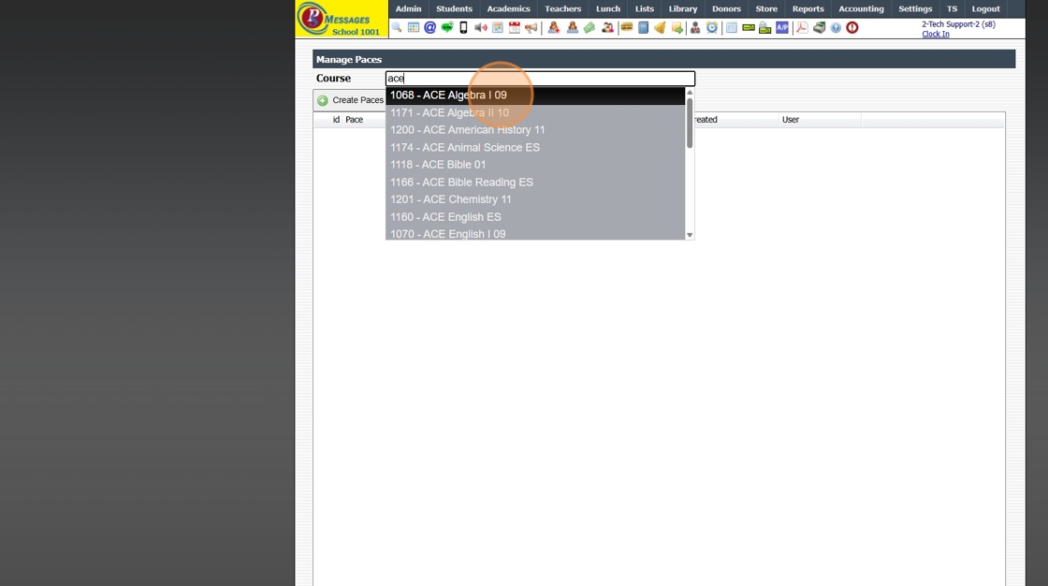Viewport: 1048px width, 586px height.
Task: Sort by the id column header
Action: (336, 120)
